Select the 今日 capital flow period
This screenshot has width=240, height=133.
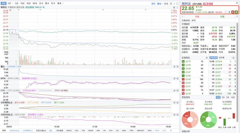[218, 97]
